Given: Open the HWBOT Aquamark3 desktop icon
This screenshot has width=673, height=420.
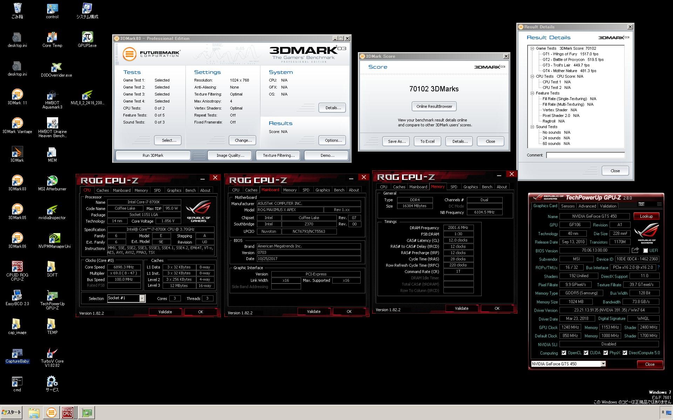Looking at the screenshot, I should tap(52, 99).
